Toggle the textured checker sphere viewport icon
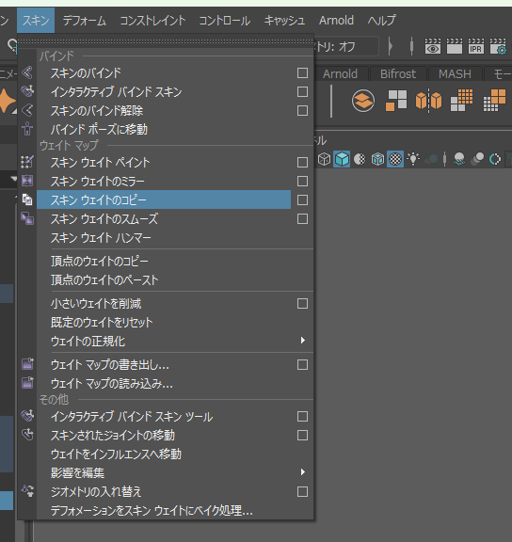The width and height of the screenshot is (512, 542). pyautogui.click(x=395, y=159)
